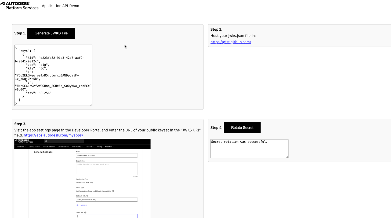391x218 pixels.
Task: Open the Solutions dropdown menu
Action: coord(21,147)
